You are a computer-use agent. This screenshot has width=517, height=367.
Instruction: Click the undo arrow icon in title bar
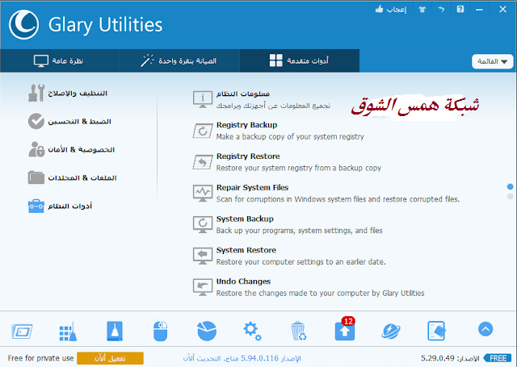coord(441,9)
